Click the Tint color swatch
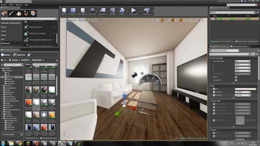 pyautogui.click(x=245, y=89)
